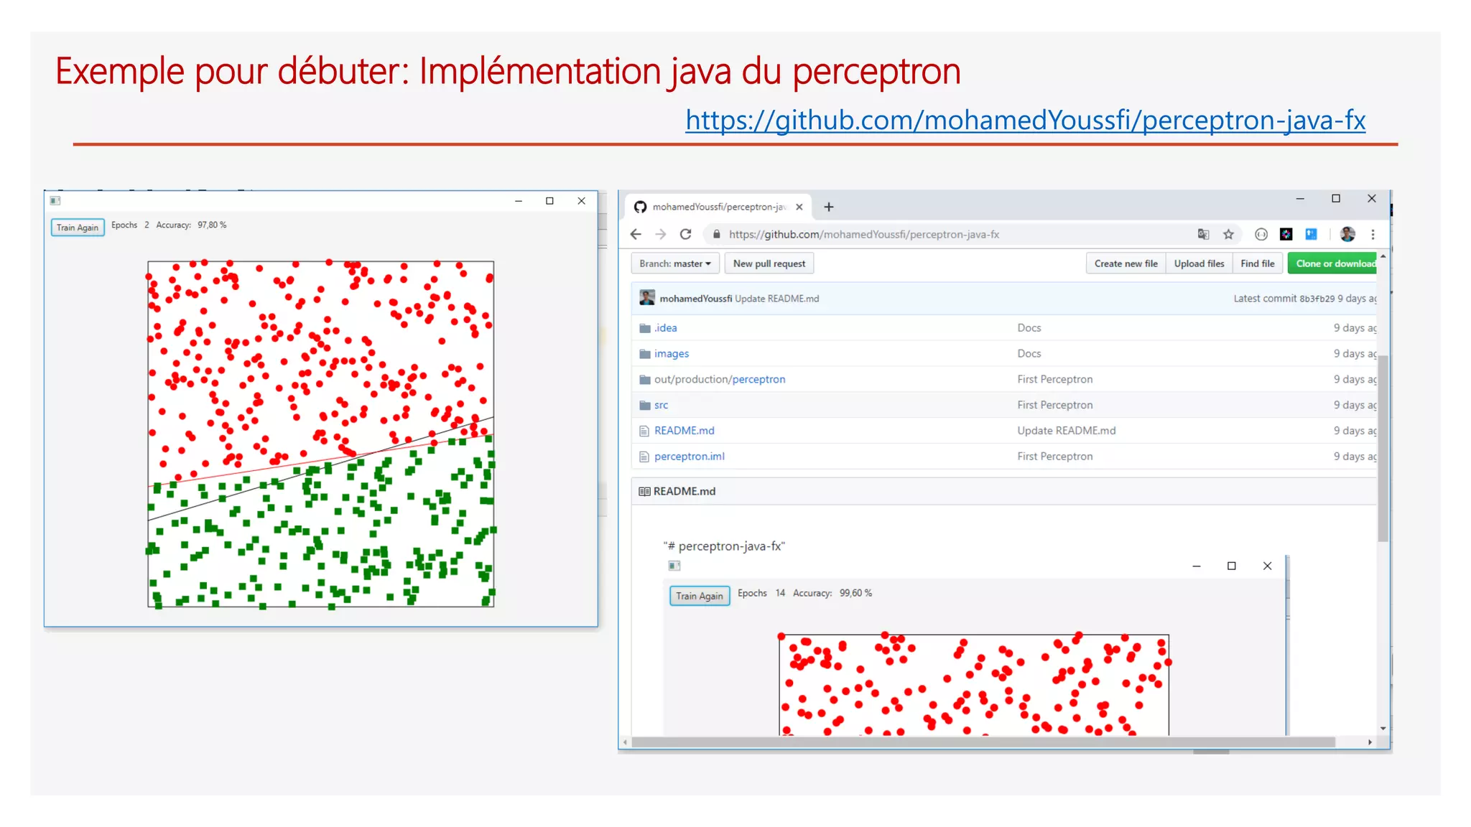Click the Accuracy 99,60 % value in README image
This screenshot has height=827, width=1471.
[855, 593]
